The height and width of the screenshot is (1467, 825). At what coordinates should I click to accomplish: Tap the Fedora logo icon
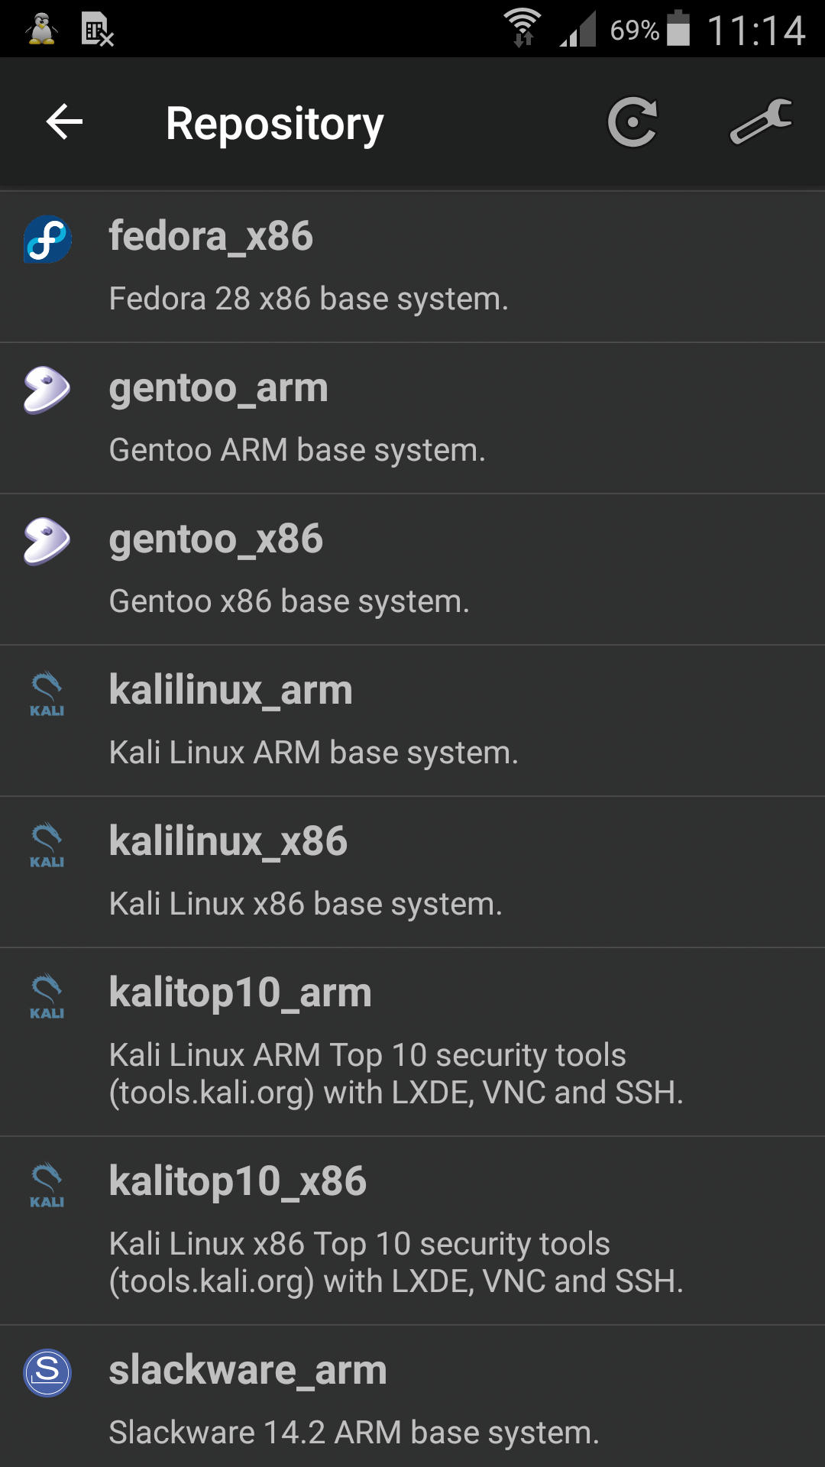click(47, 239)
